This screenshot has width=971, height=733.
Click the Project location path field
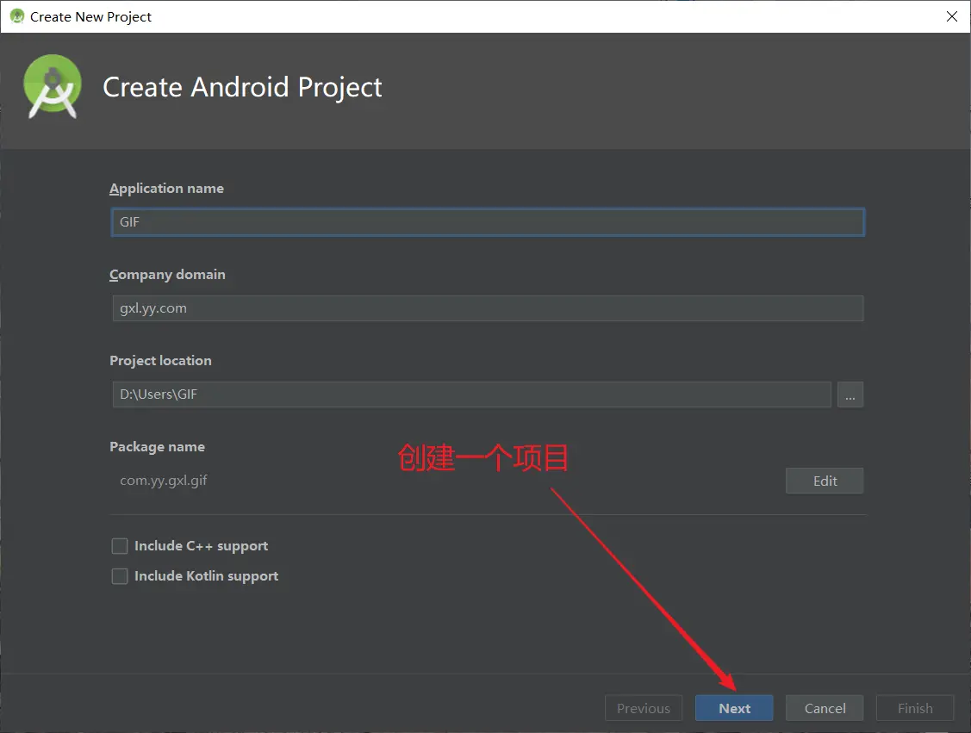[x=471, y=394]
